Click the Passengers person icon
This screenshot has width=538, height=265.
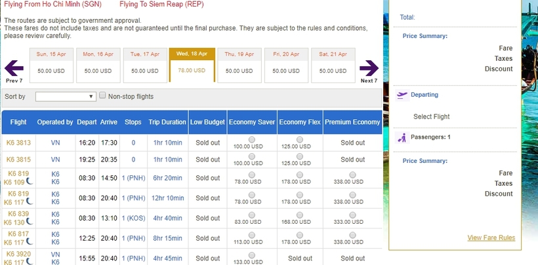click(403, 137)
